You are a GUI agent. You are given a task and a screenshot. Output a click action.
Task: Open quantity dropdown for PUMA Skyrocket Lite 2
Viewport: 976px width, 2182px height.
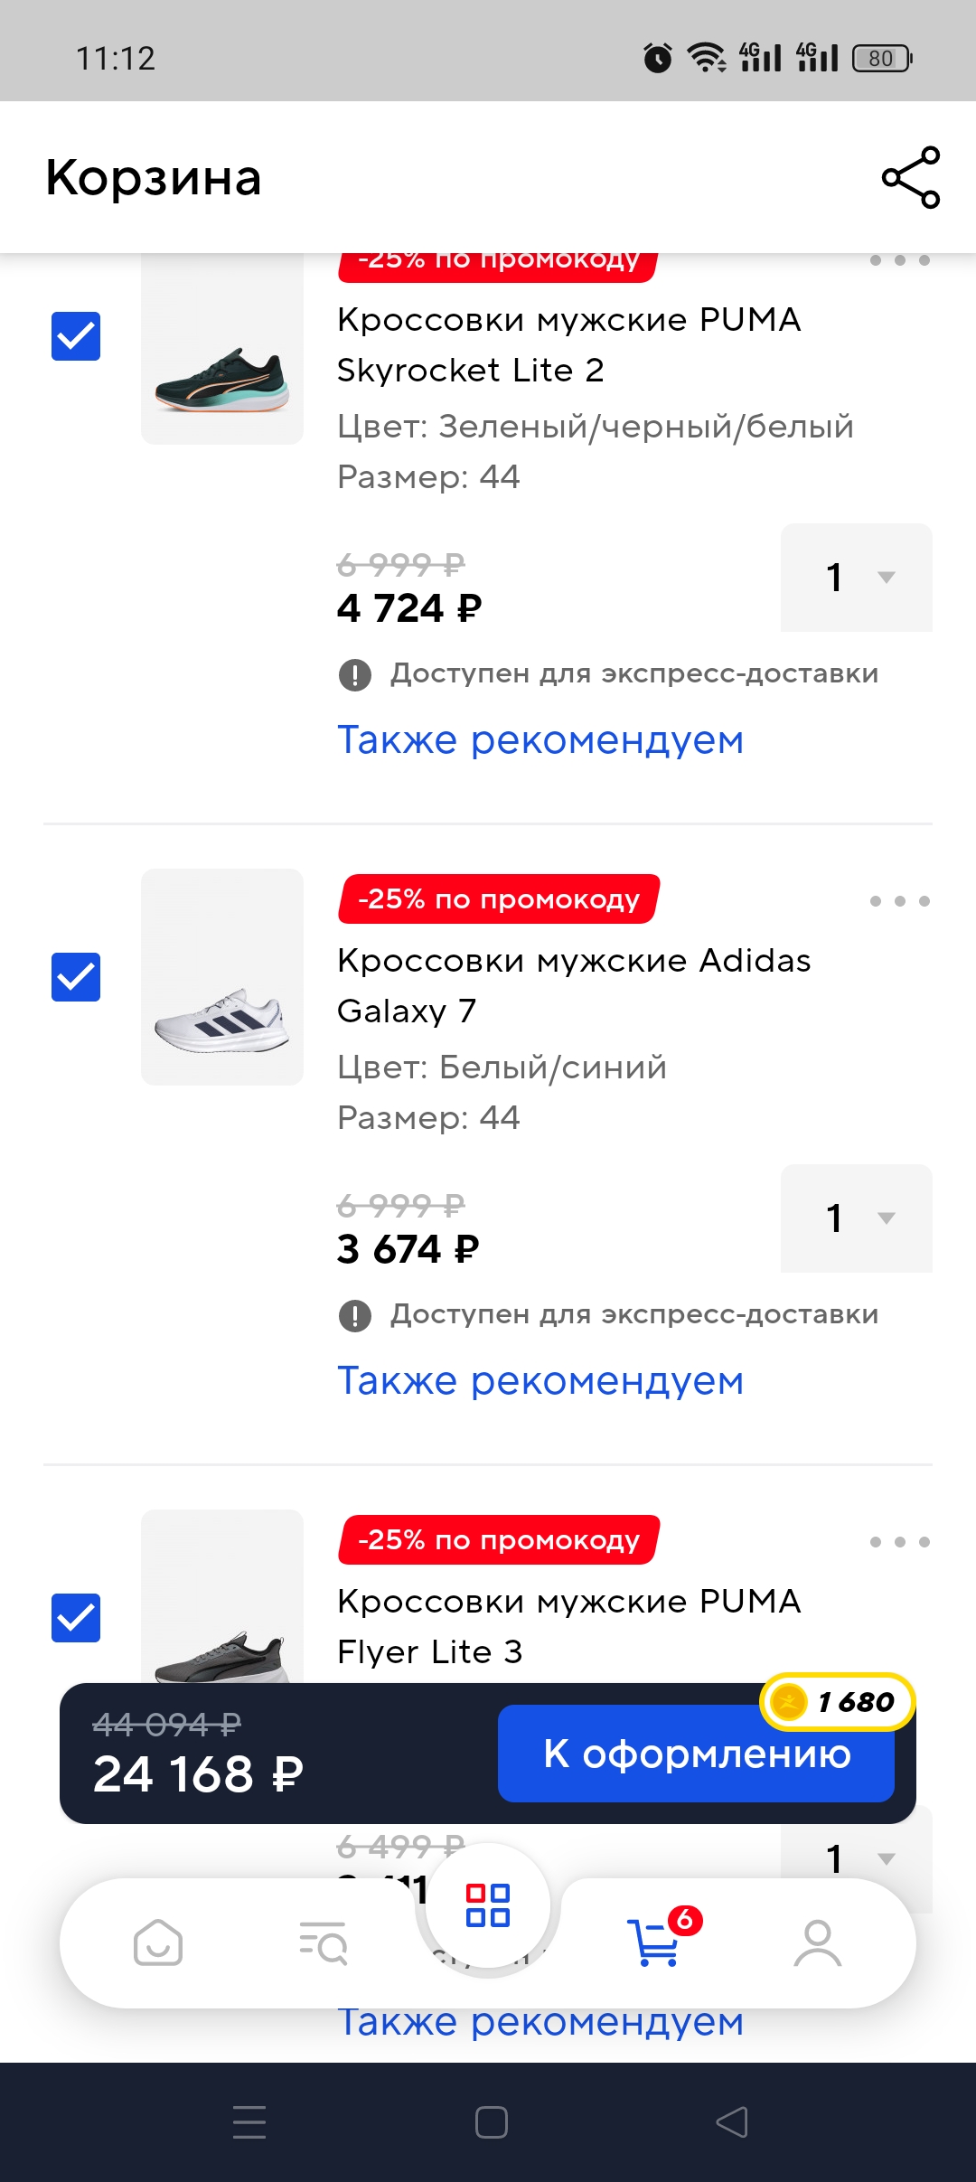[856, 578]
